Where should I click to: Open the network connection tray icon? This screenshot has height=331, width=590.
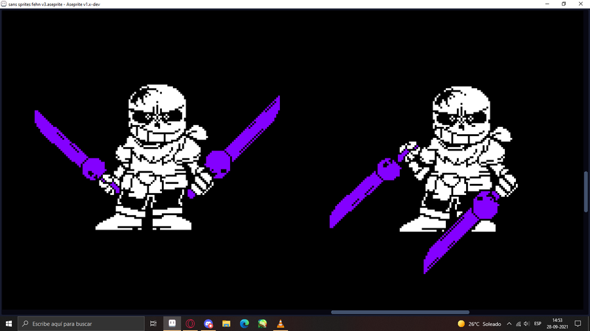point(518,324)
